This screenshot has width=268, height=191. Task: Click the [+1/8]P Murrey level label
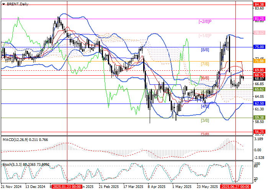[x=205, y=36]
